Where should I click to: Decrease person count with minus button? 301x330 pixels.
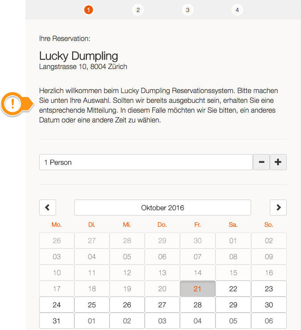coord(261,162)
